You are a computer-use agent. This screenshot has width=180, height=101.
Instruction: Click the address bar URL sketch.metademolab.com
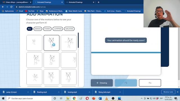(x=32, y=7)
